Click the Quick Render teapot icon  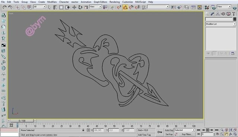click(x=235, y=7)
